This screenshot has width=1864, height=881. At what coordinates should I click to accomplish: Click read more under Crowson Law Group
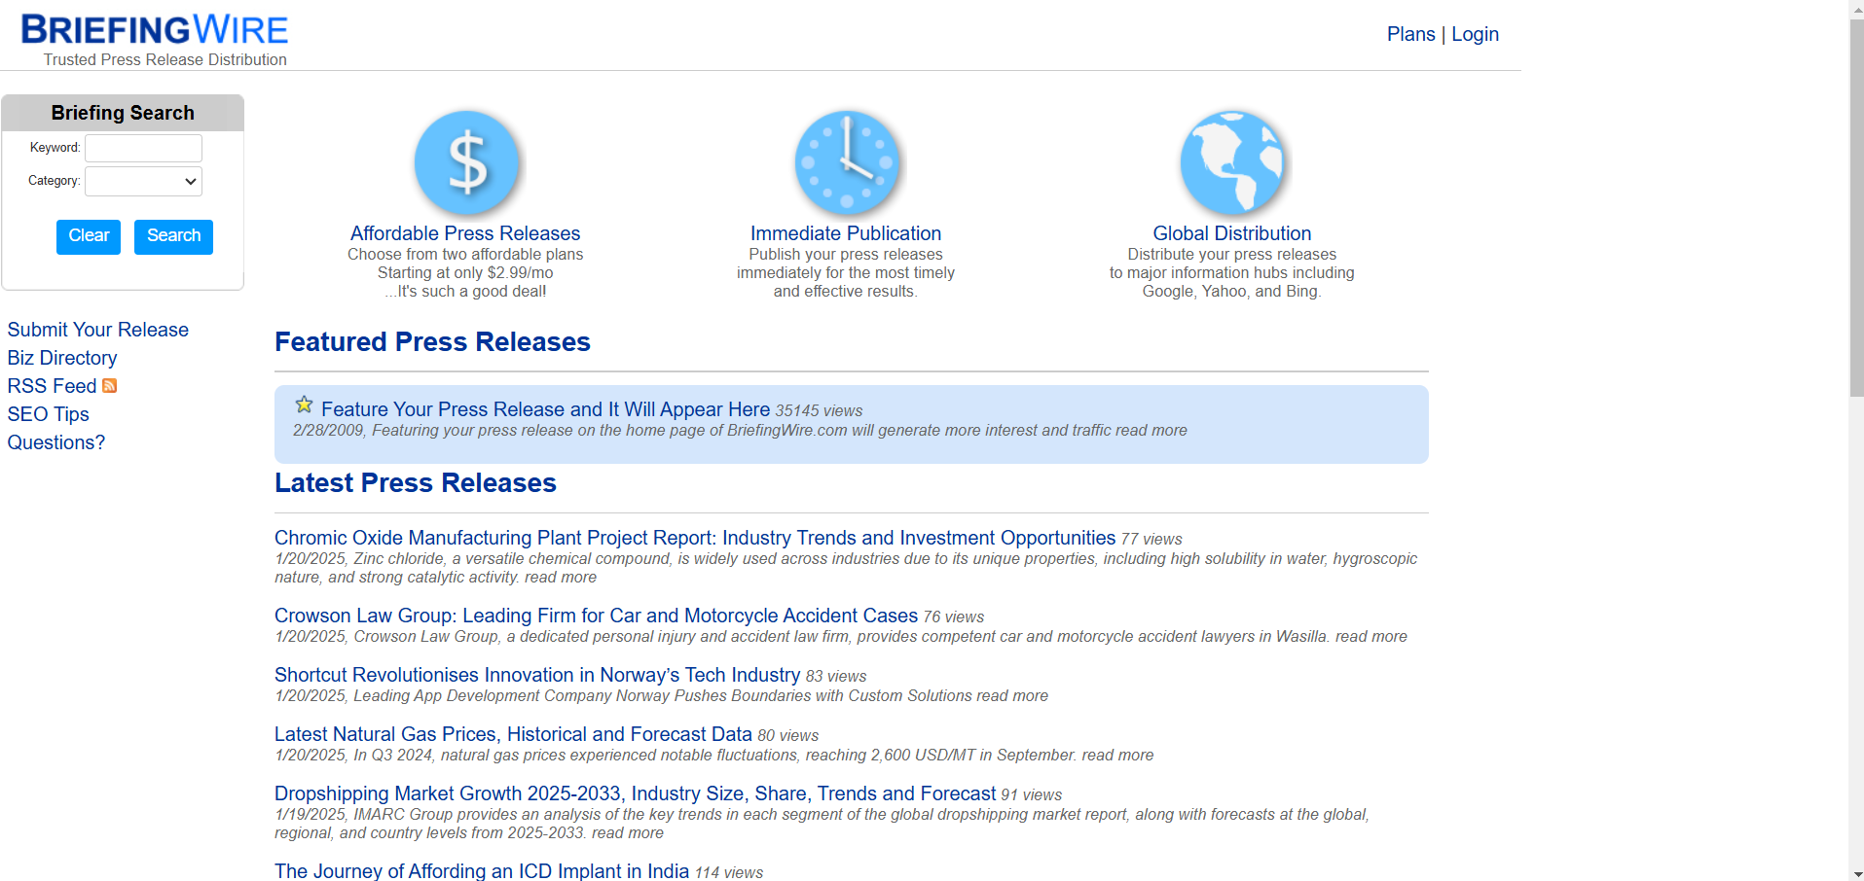(x=1371, y=636)
